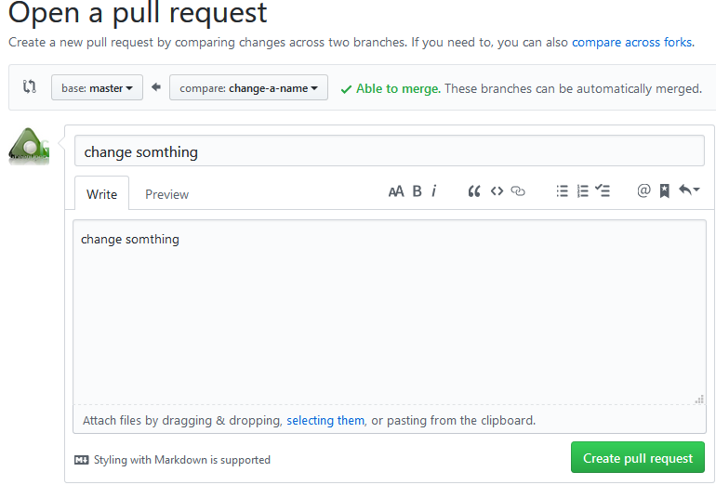Screen dimensions: 716x485
Task: Open the compare: change-a-name branch dropdown
Action: click(248, 88)
